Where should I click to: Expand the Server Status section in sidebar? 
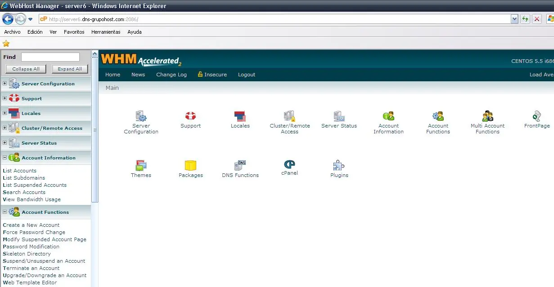point(5,143)
